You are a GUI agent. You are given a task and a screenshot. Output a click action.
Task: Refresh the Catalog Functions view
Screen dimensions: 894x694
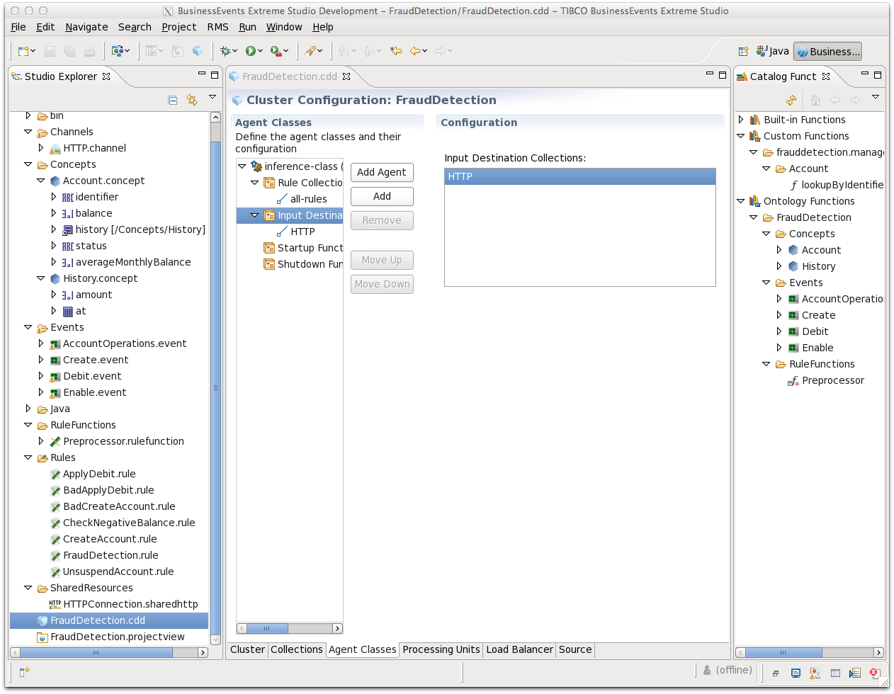[x=791, y=100]
